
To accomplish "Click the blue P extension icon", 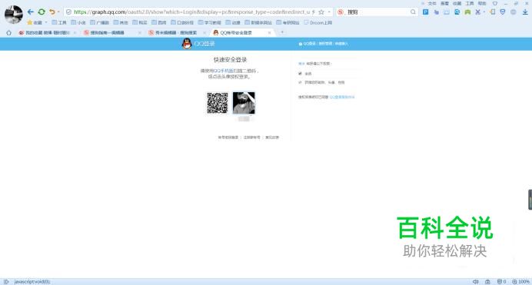I will click(425, 12).
